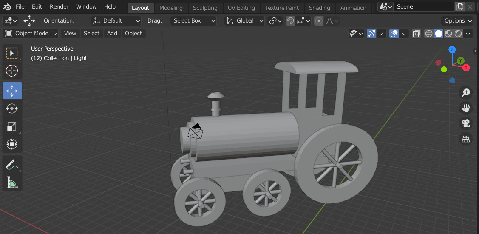Click the blue Z axis gizmo
This screenshot has height=234, width=479.
(x=452, y=49)
